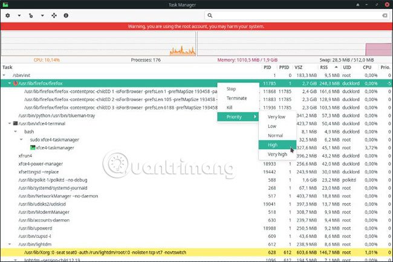The width and height of the screenshot is (393, 262).
Task: Click the Processes: 176 label
Action: [146, 60]
